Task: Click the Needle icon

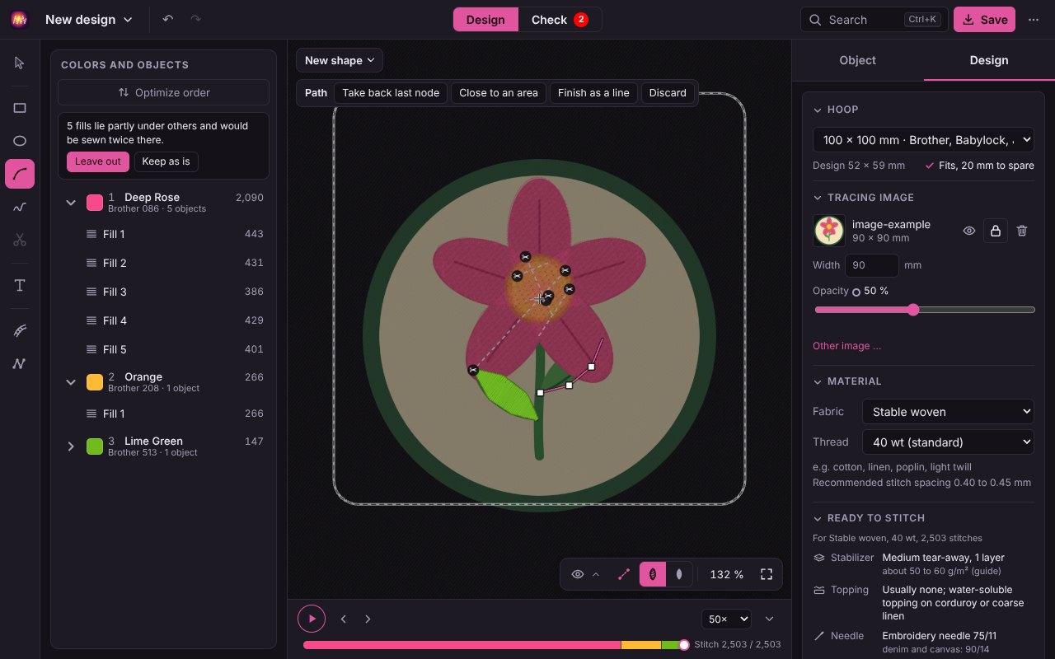Action: (x=819, y=636)
